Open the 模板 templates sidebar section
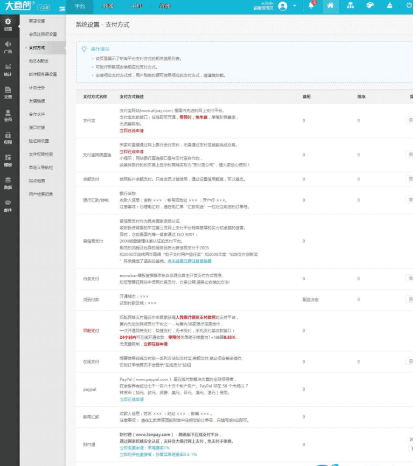This screenshot has width=417, height=466. 8,161
